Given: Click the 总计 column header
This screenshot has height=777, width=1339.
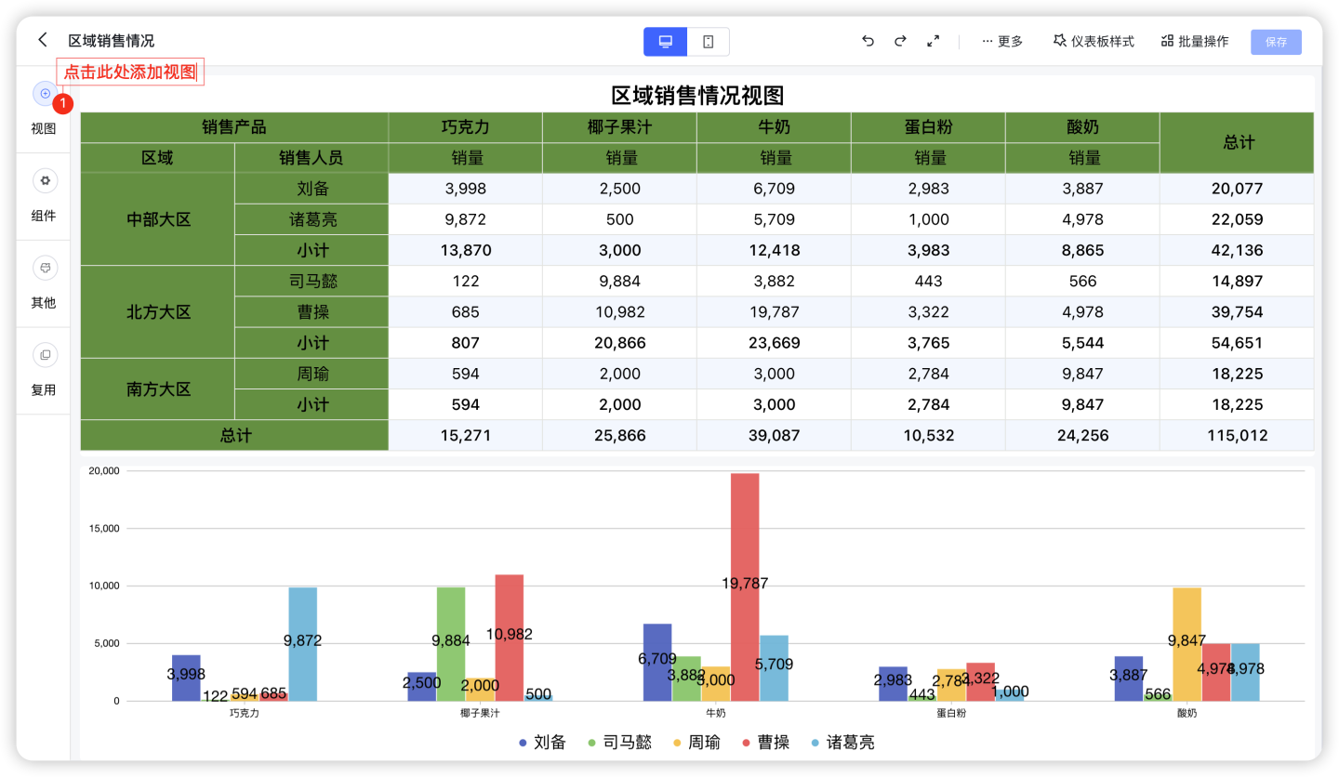Looking at the screenshot, I should click(1237, 143).
